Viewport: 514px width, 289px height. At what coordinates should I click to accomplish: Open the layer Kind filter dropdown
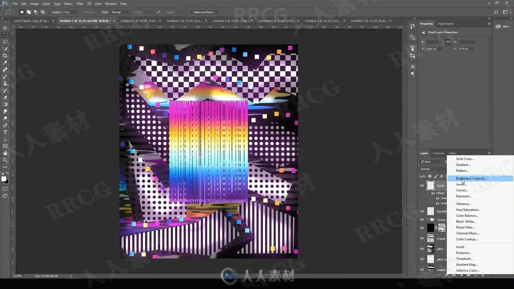pyautogui.click(x=431, y=162)
